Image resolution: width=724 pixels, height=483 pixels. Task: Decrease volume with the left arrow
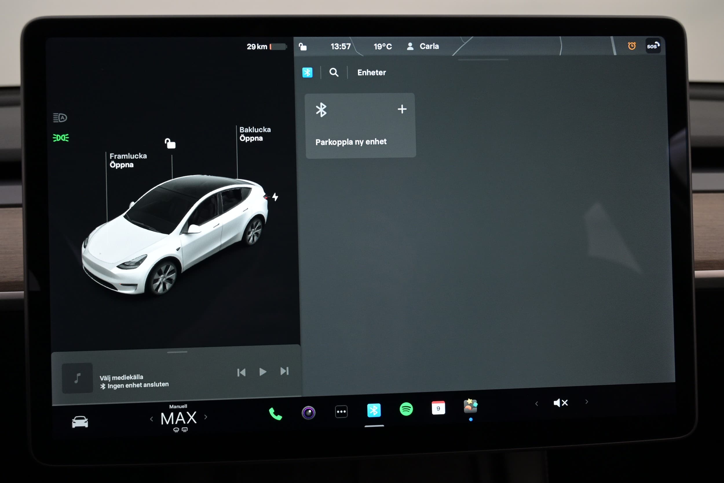click(x=537, y=404)
